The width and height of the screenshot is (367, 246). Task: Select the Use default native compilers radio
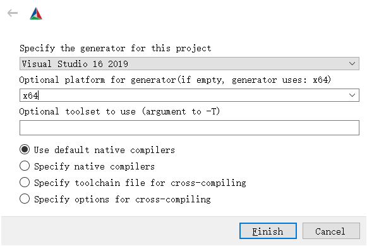pos(25,149)
